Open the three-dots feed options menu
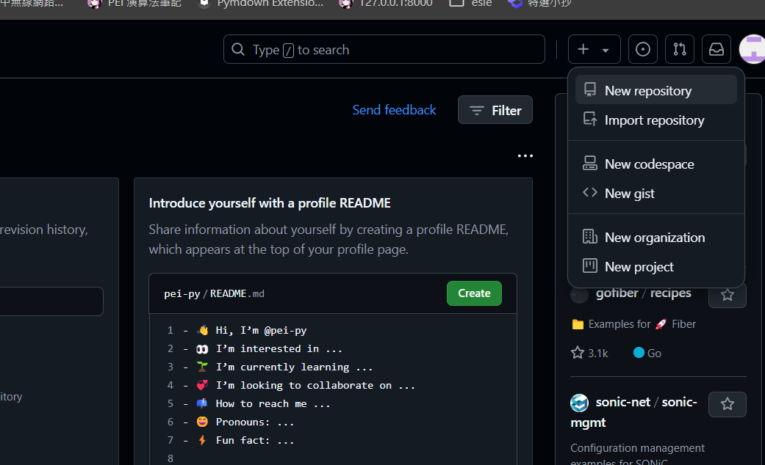This screenshot has height=465, width=765. point(525,155)
